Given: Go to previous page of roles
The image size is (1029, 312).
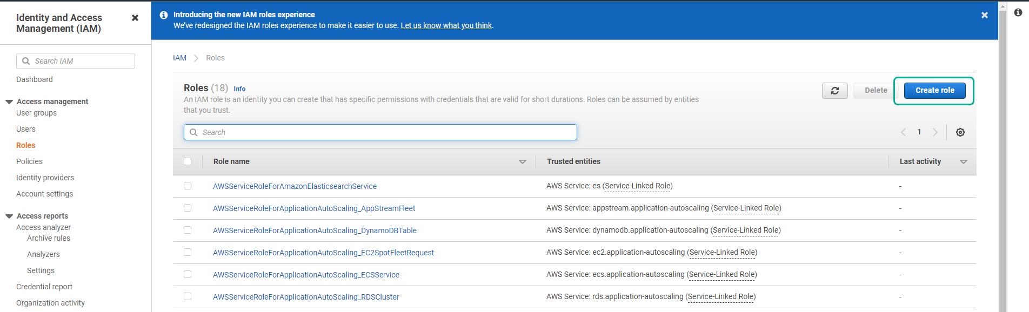Looking at the screenshot, I should pyautogui.click(x=903, y=132).
